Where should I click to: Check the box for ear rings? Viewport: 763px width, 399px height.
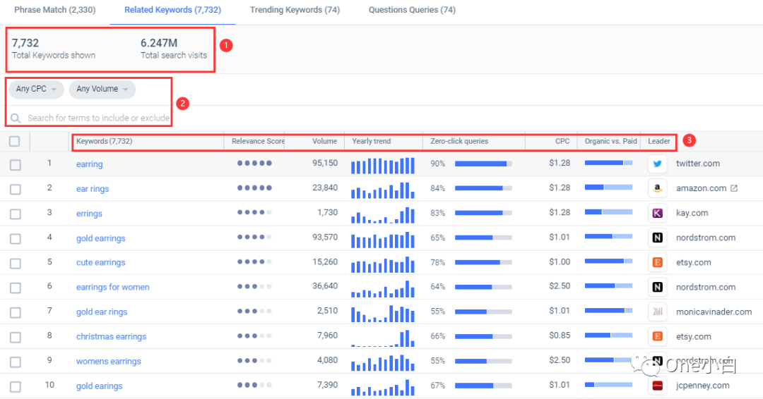click(x=16, y=190)
